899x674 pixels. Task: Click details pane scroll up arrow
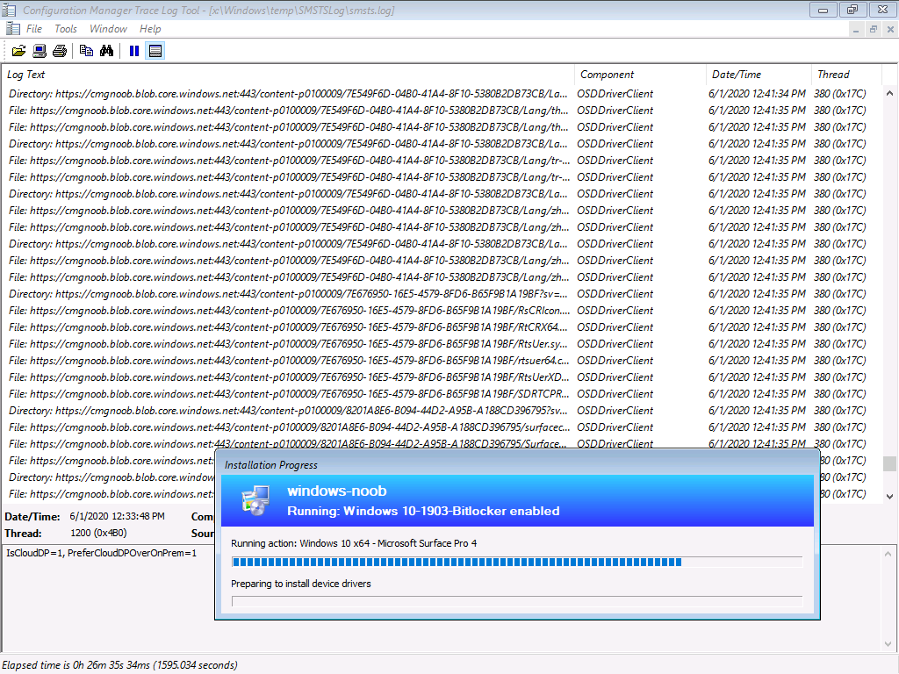click(888, 554)
